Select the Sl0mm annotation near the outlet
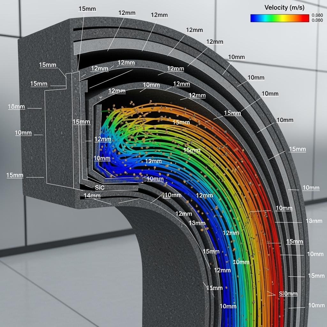This screenshot has width=327, height=327. coord(288,293)
